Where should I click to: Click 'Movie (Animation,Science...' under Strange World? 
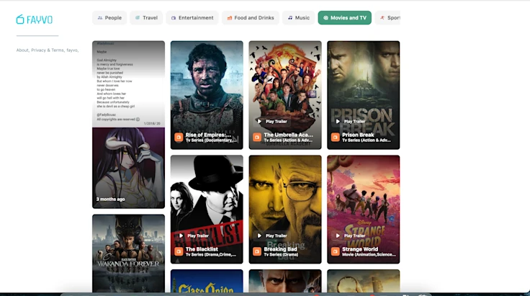coord(369,254)
